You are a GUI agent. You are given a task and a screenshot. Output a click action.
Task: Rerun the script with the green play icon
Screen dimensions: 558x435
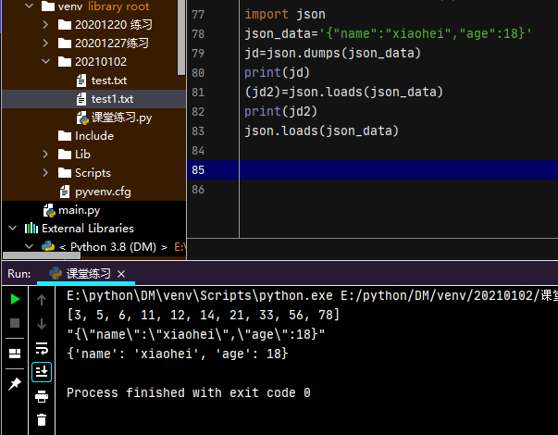15,300
